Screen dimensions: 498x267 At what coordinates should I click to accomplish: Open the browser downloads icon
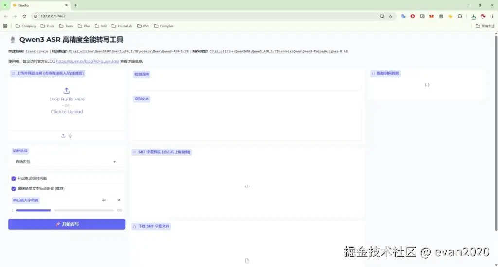[474, 17]
